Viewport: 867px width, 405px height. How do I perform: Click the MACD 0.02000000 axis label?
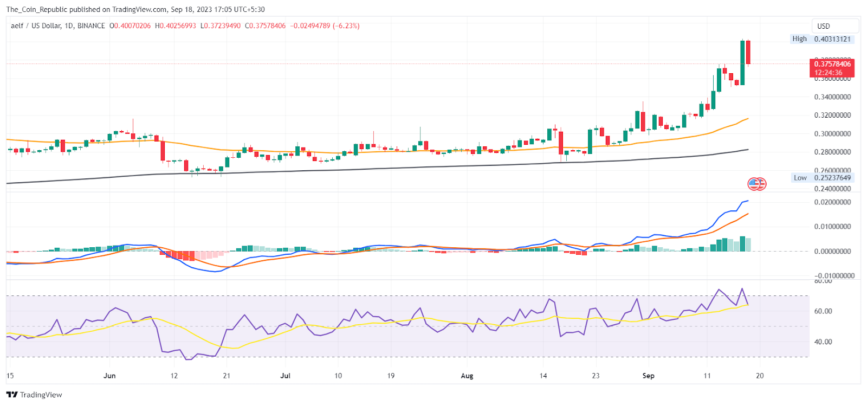(832, 202)
